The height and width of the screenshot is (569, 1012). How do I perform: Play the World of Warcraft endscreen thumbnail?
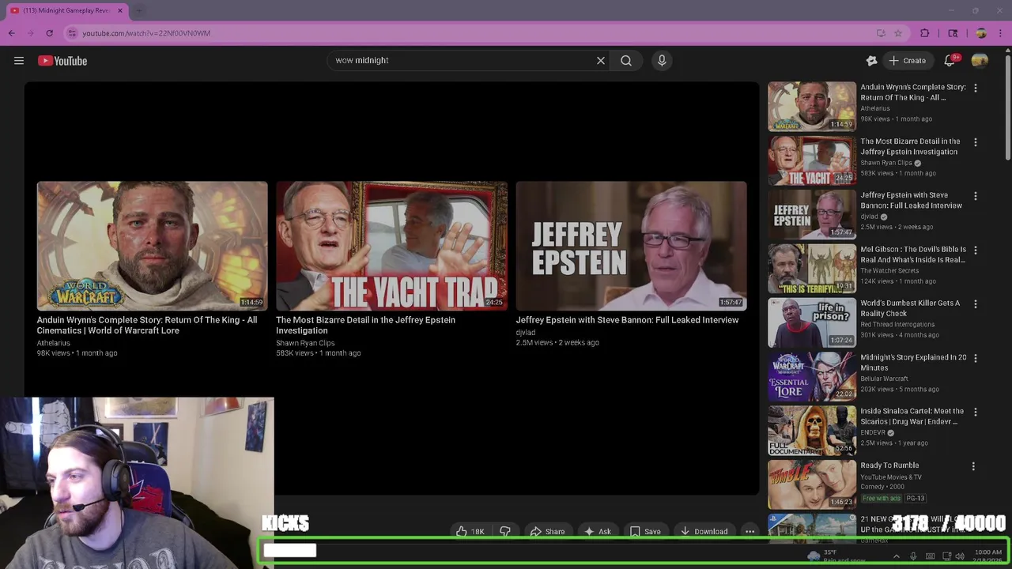tap(152, 246)
